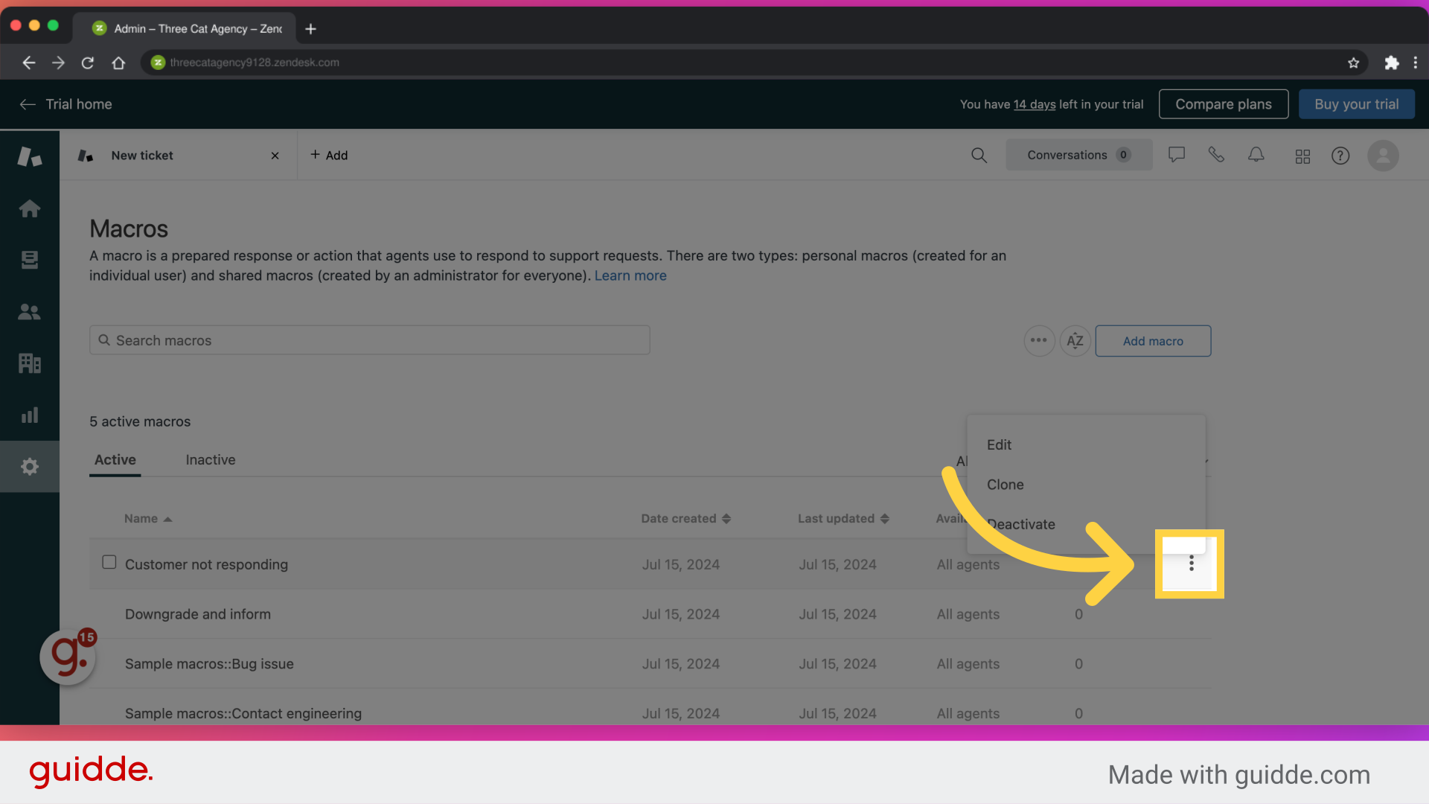Click inside the Search macros field
The width and height of the screenshot is (1429, 804).
pos(298,339)
